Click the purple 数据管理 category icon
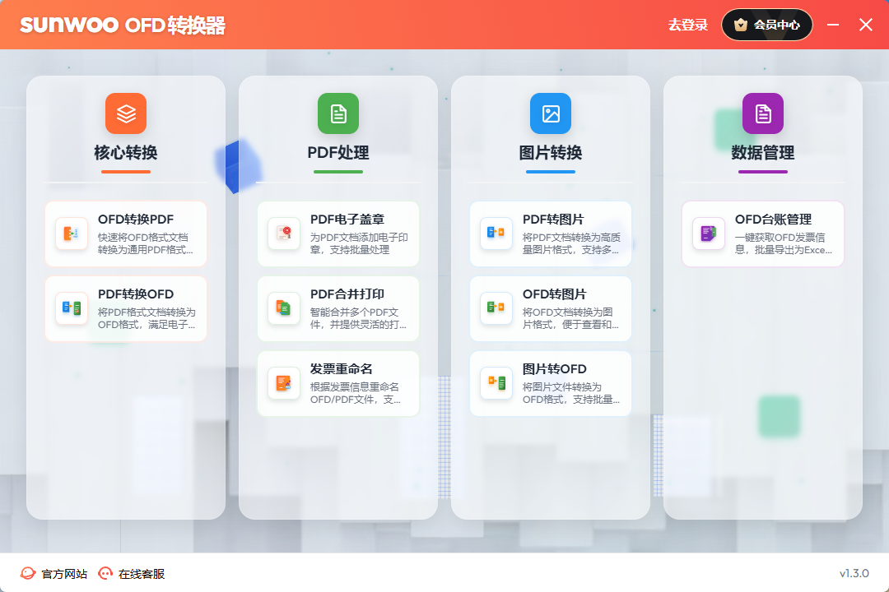This screenshot has height=592, width=889. pos(763,113)
